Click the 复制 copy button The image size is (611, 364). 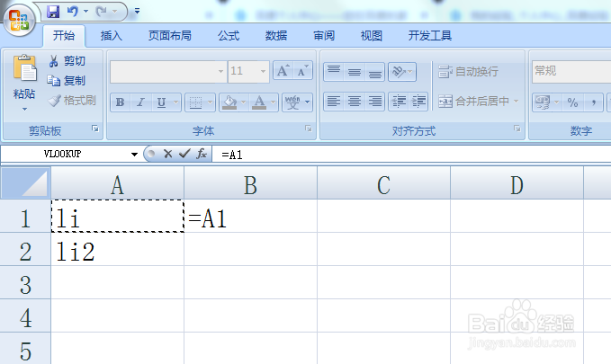[x=67, y=81]
